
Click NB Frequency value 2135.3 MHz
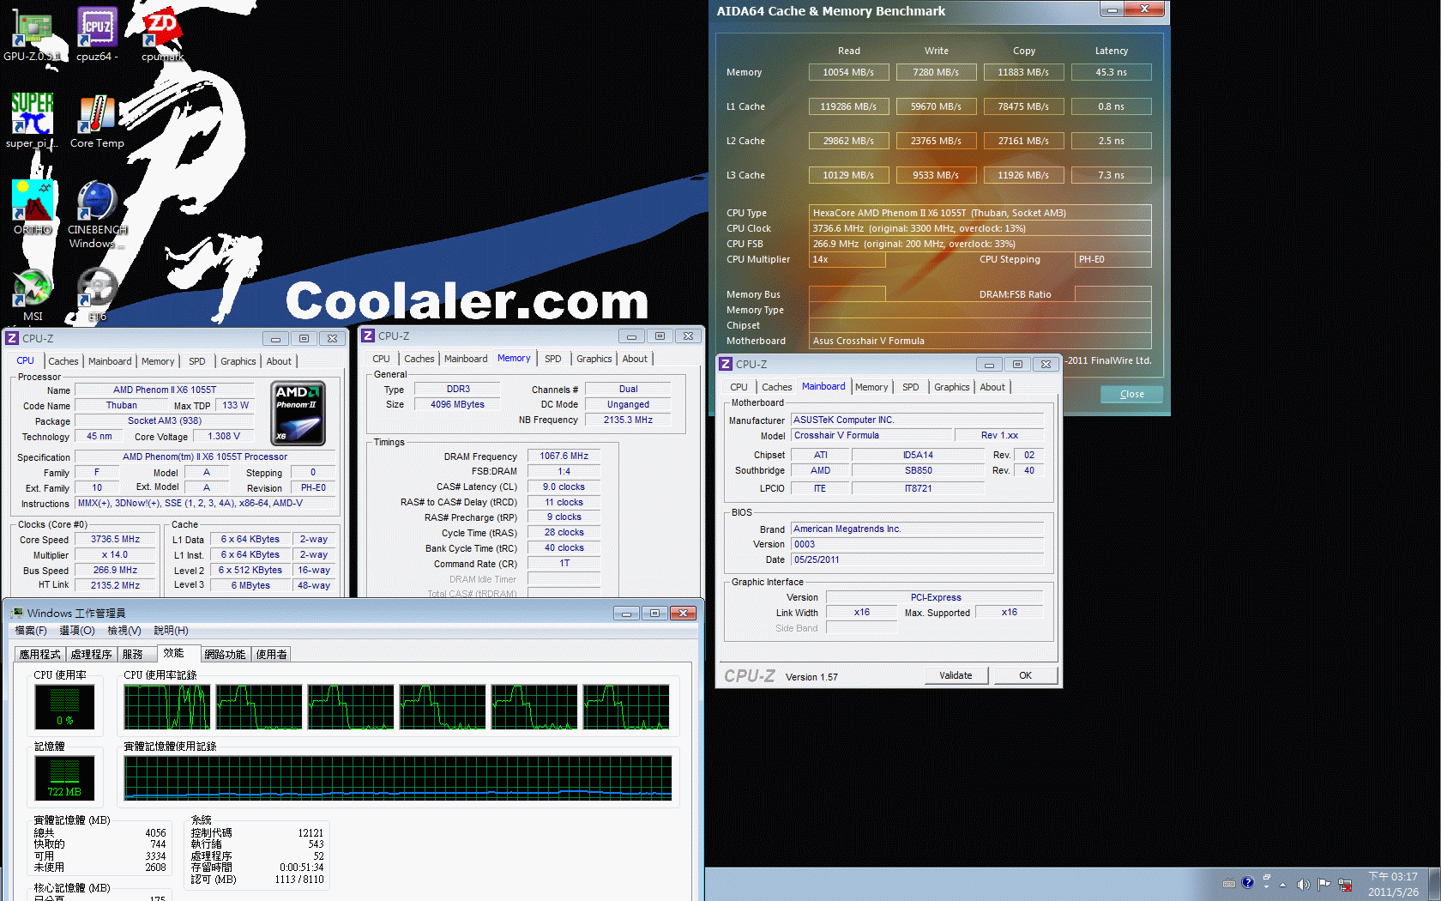click(x=628, y=420)
